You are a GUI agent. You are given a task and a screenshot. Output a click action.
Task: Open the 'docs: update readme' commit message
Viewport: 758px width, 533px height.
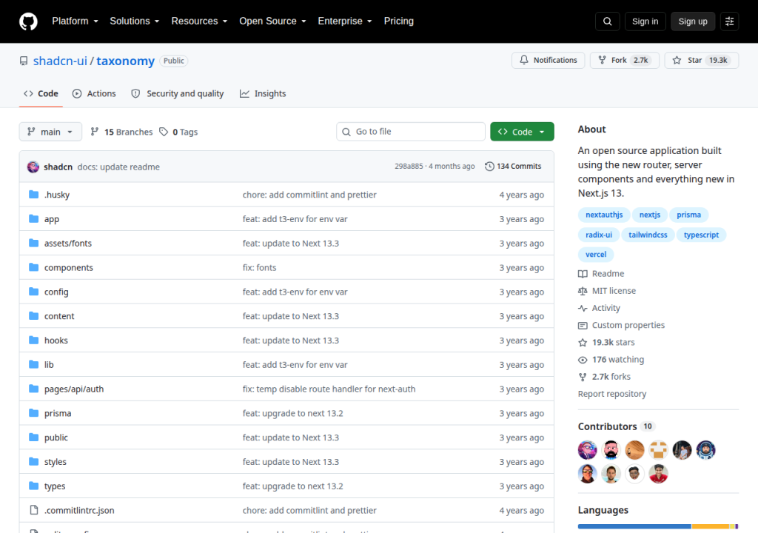click(118, 167)
